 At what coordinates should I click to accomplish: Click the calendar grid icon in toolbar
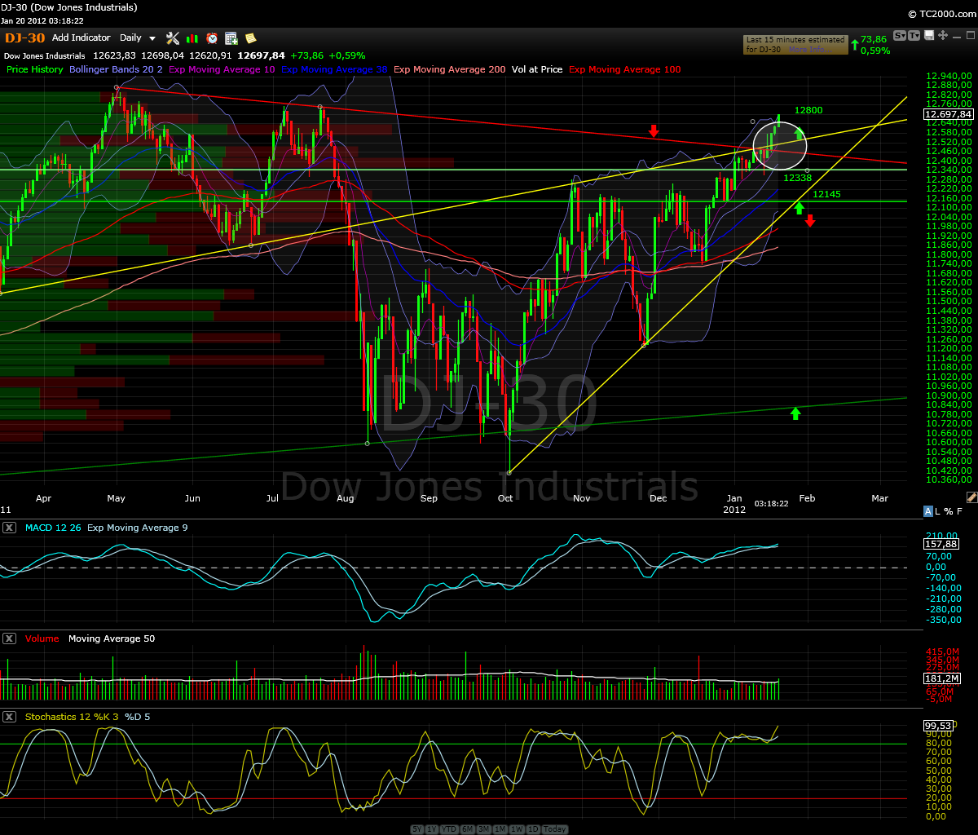pyautogui.click(x=231, y=38)
